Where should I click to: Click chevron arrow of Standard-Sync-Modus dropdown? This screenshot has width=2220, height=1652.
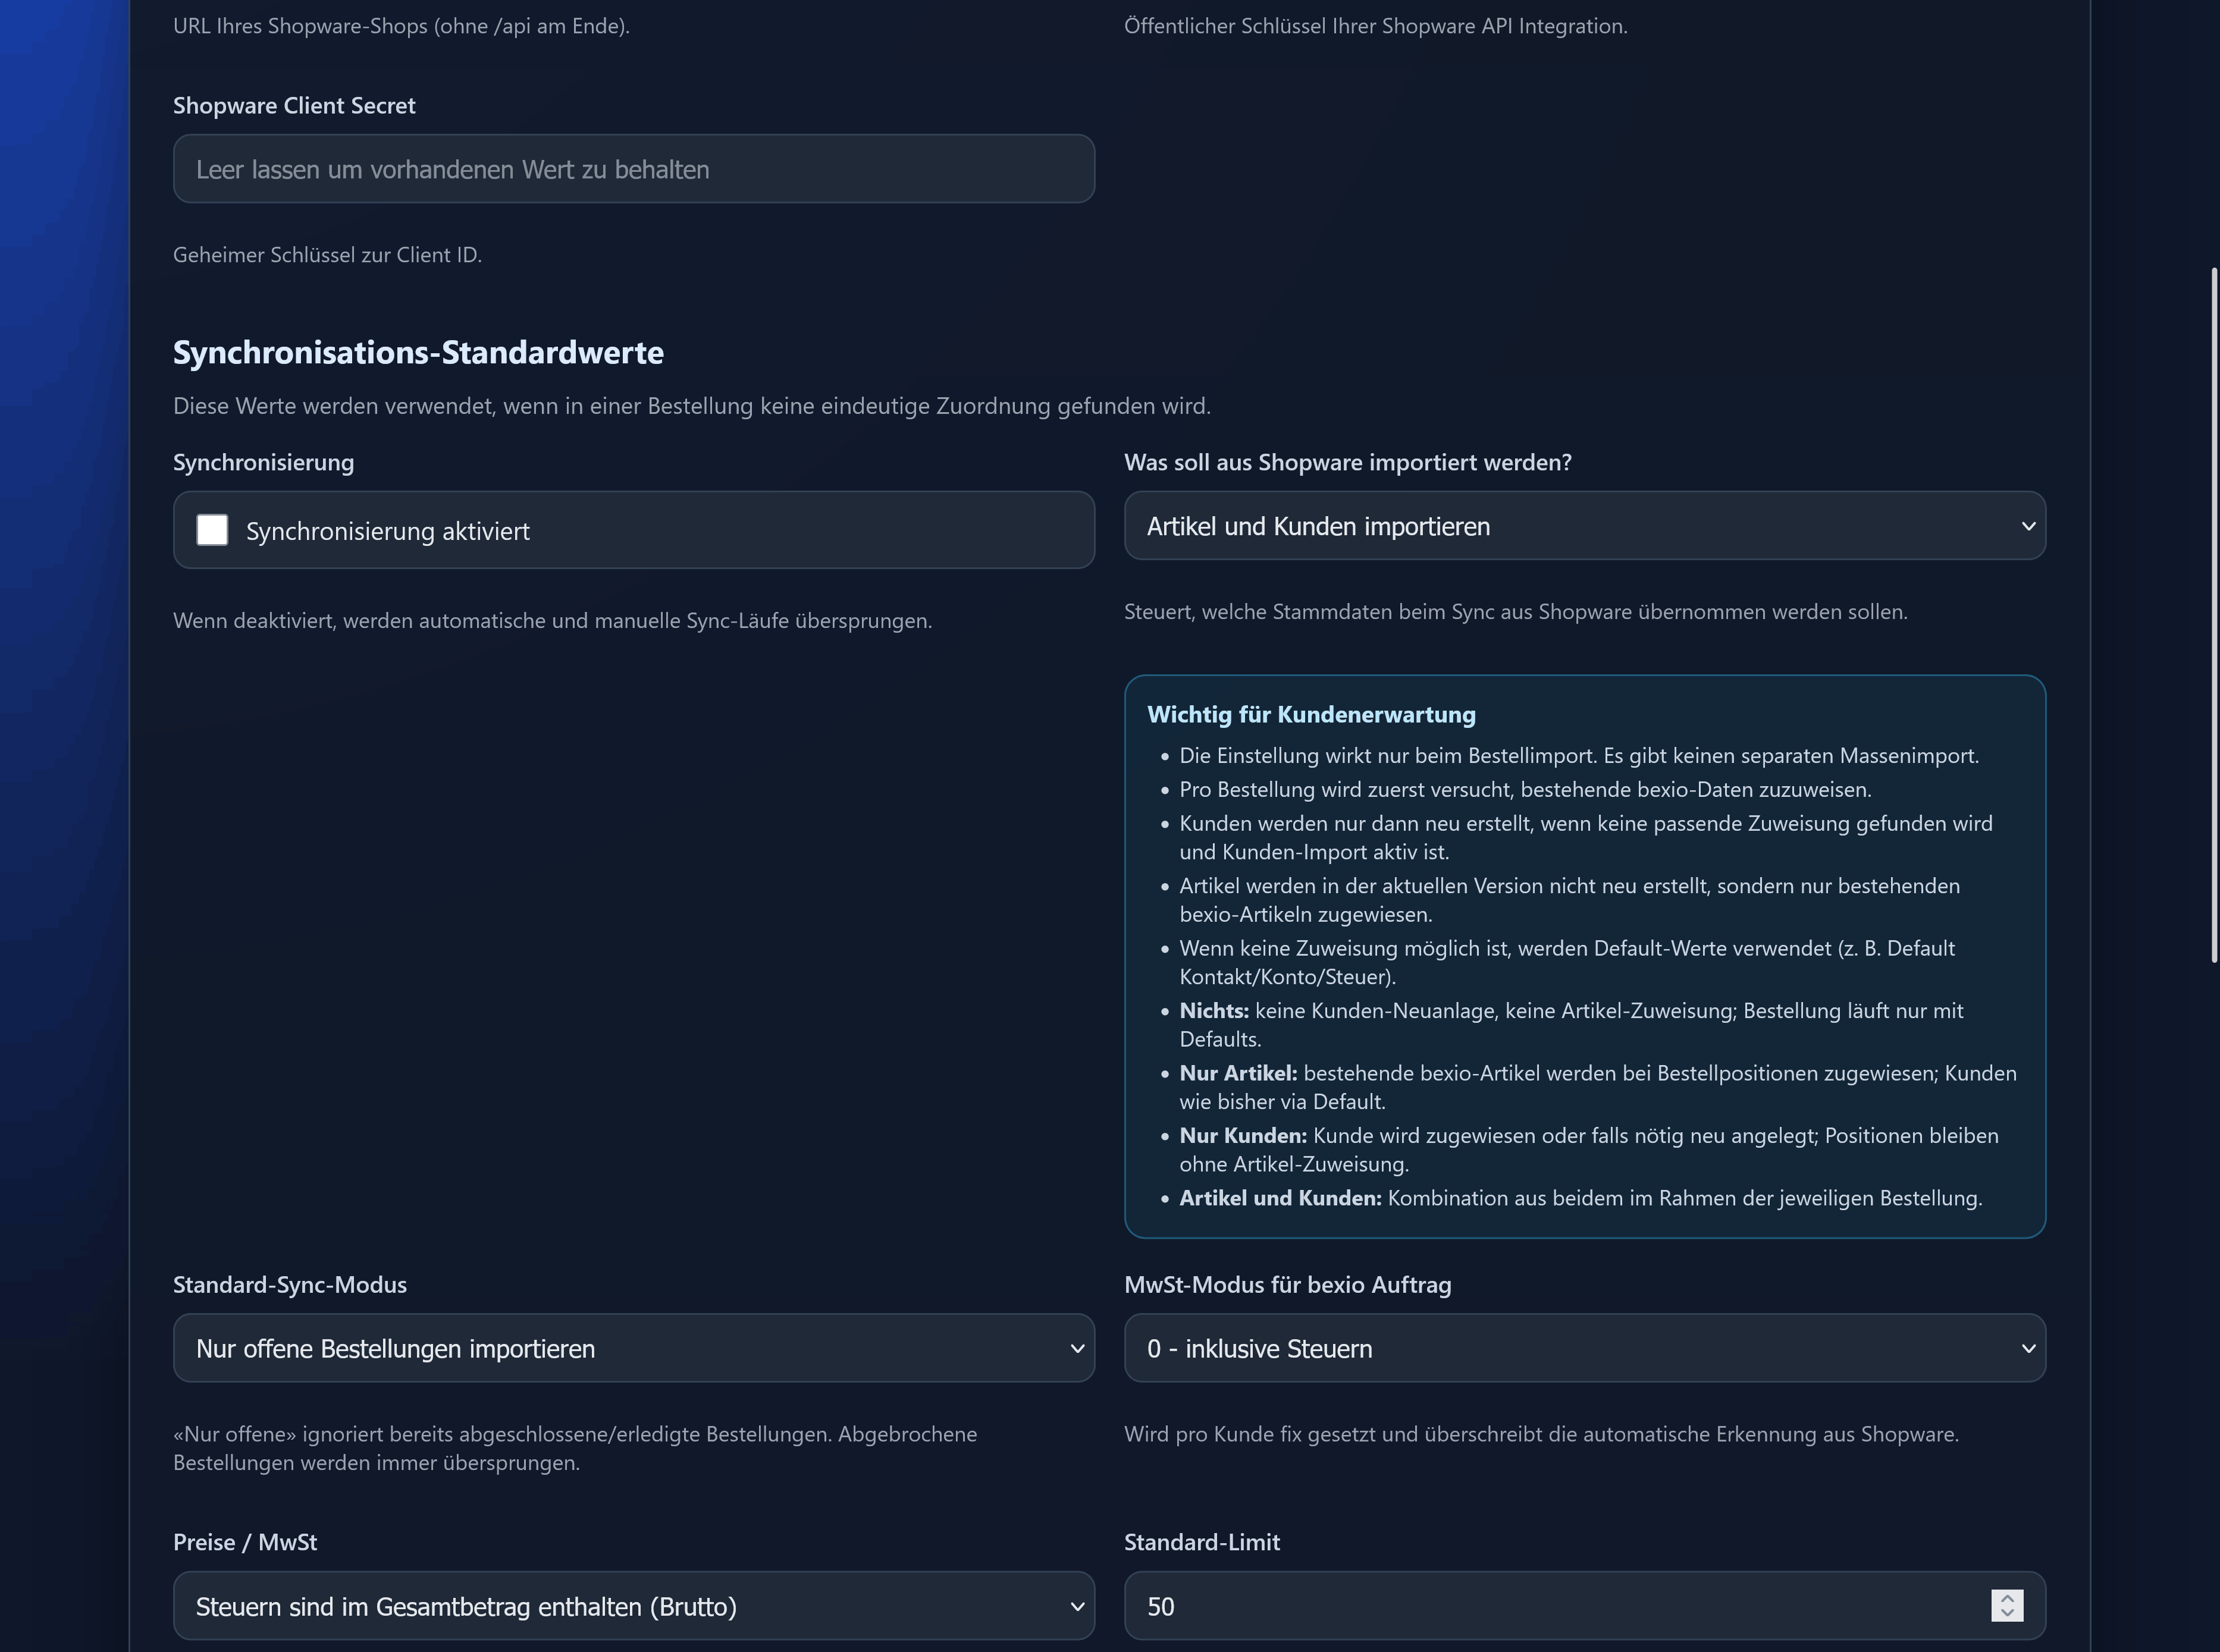pyautogui.click(x=1077, y=1348)
